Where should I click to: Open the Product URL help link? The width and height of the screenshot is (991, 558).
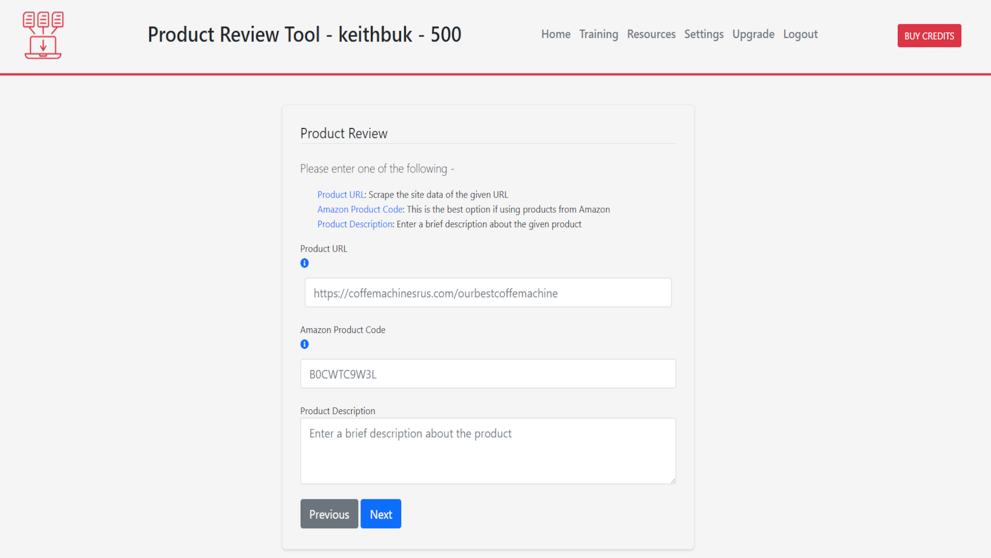(x=340, y=194)
